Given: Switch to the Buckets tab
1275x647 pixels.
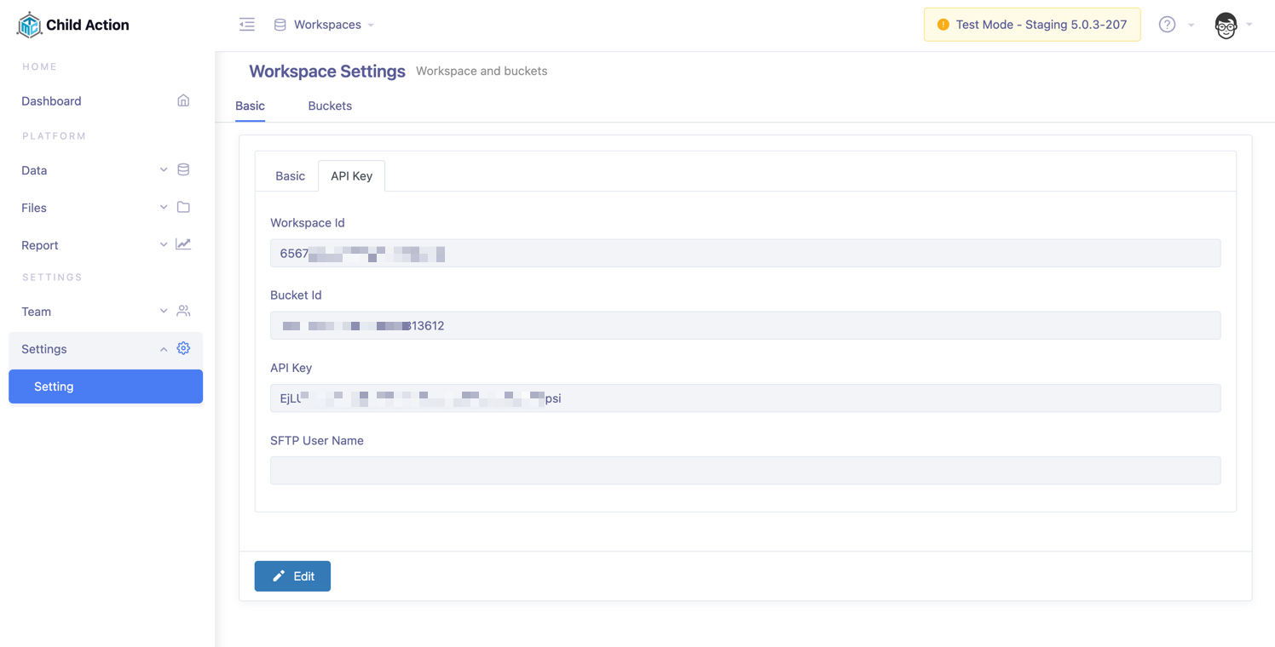Looking at the screenshot, I should click(x=330, y=106).
